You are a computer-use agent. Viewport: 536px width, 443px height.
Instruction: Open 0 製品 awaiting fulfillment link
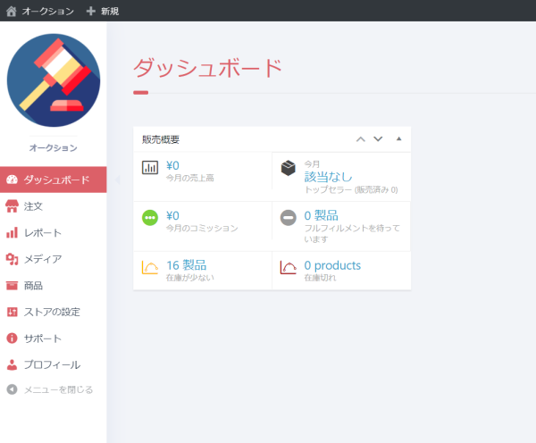coord(322,215)
